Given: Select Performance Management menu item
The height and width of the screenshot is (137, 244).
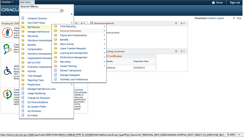Looking at the screenshot, I should (x=74, y=57).
